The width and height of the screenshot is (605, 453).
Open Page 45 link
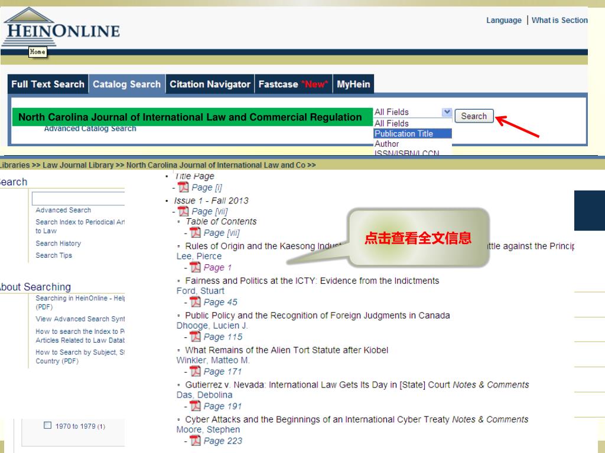[220, 303]
